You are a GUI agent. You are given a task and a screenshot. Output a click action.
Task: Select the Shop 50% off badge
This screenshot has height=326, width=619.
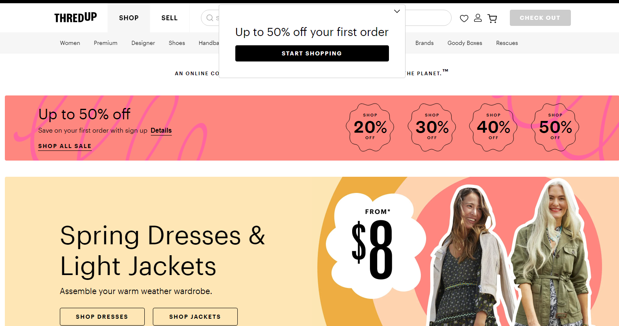[555, 127]
